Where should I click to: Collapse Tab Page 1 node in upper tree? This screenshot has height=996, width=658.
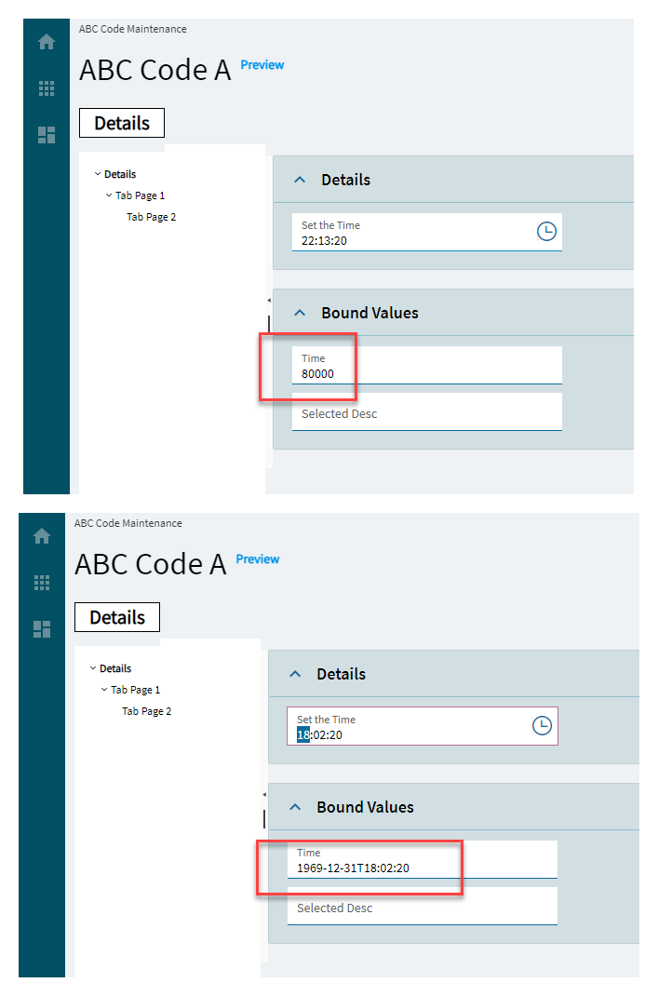point(109,195)
